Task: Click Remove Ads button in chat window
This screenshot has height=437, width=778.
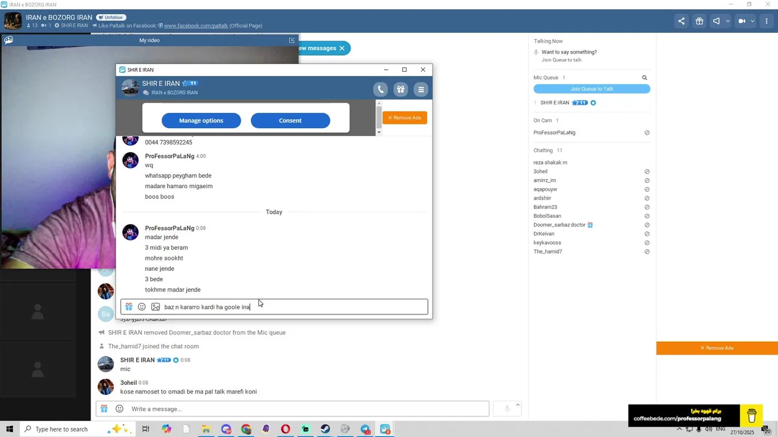Action: tap(405, 118)
